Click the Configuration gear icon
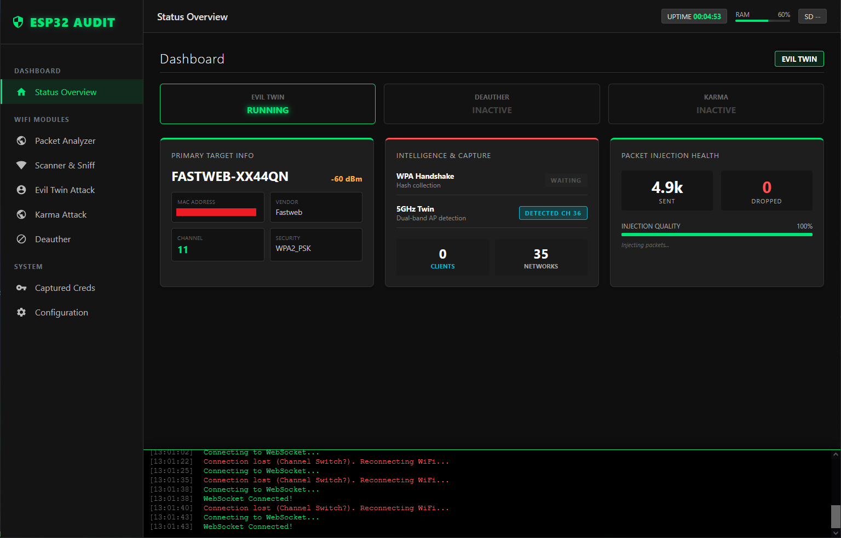Image resolution: width=841 pixels, height=538 pixels. point(21,312)
